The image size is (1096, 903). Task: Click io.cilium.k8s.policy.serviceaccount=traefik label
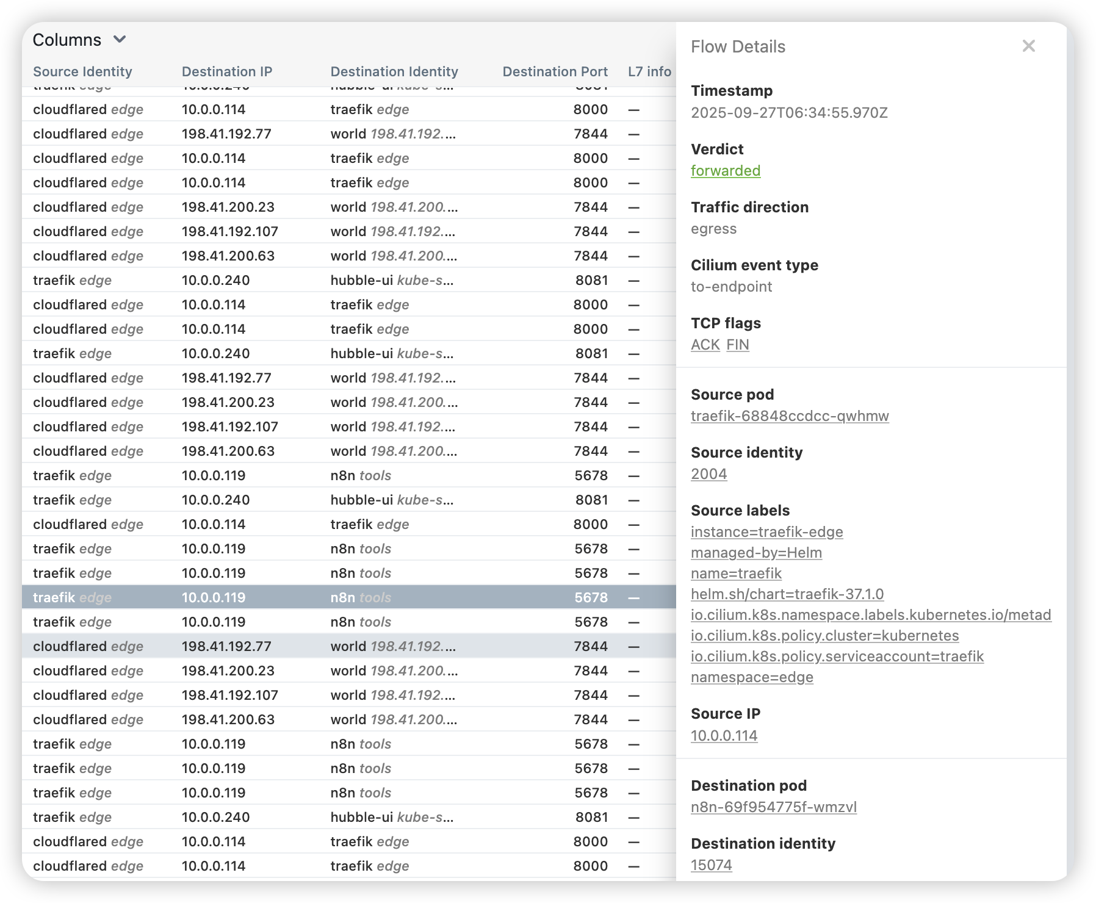point(837,657)
